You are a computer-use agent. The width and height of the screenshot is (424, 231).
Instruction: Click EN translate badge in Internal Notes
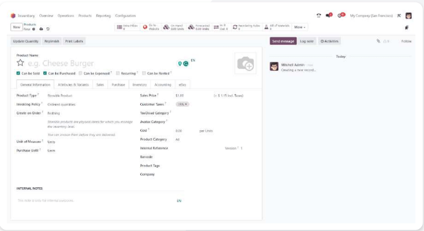(179, 201)
